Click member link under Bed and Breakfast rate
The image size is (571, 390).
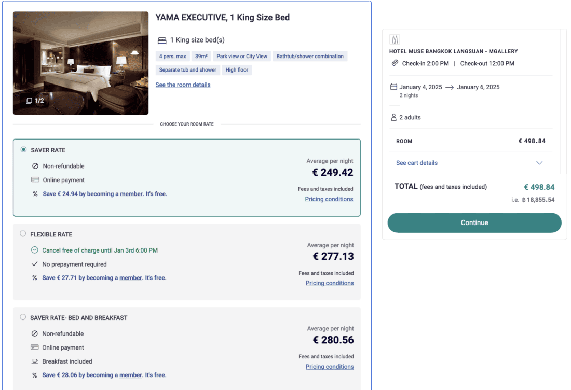click(131, 375)
